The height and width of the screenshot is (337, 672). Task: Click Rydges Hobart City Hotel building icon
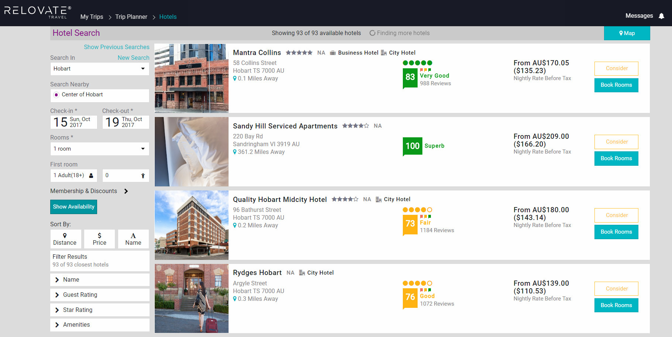pyautogui.click(x=302, y=273)
